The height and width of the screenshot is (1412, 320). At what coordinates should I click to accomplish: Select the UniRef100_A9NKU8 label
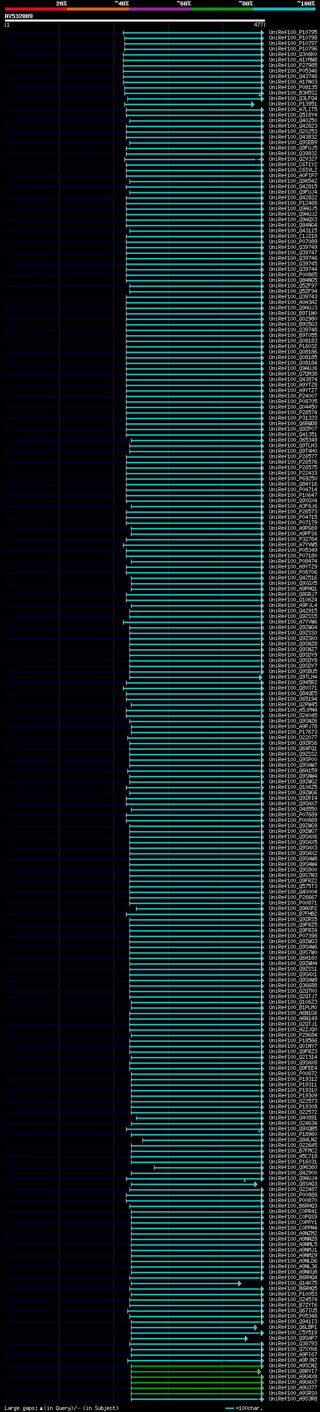tap(292, 1272)
